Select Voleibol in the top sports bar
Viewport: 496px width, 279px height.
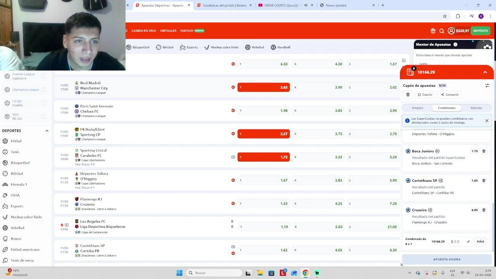click(x=254, y=47)
